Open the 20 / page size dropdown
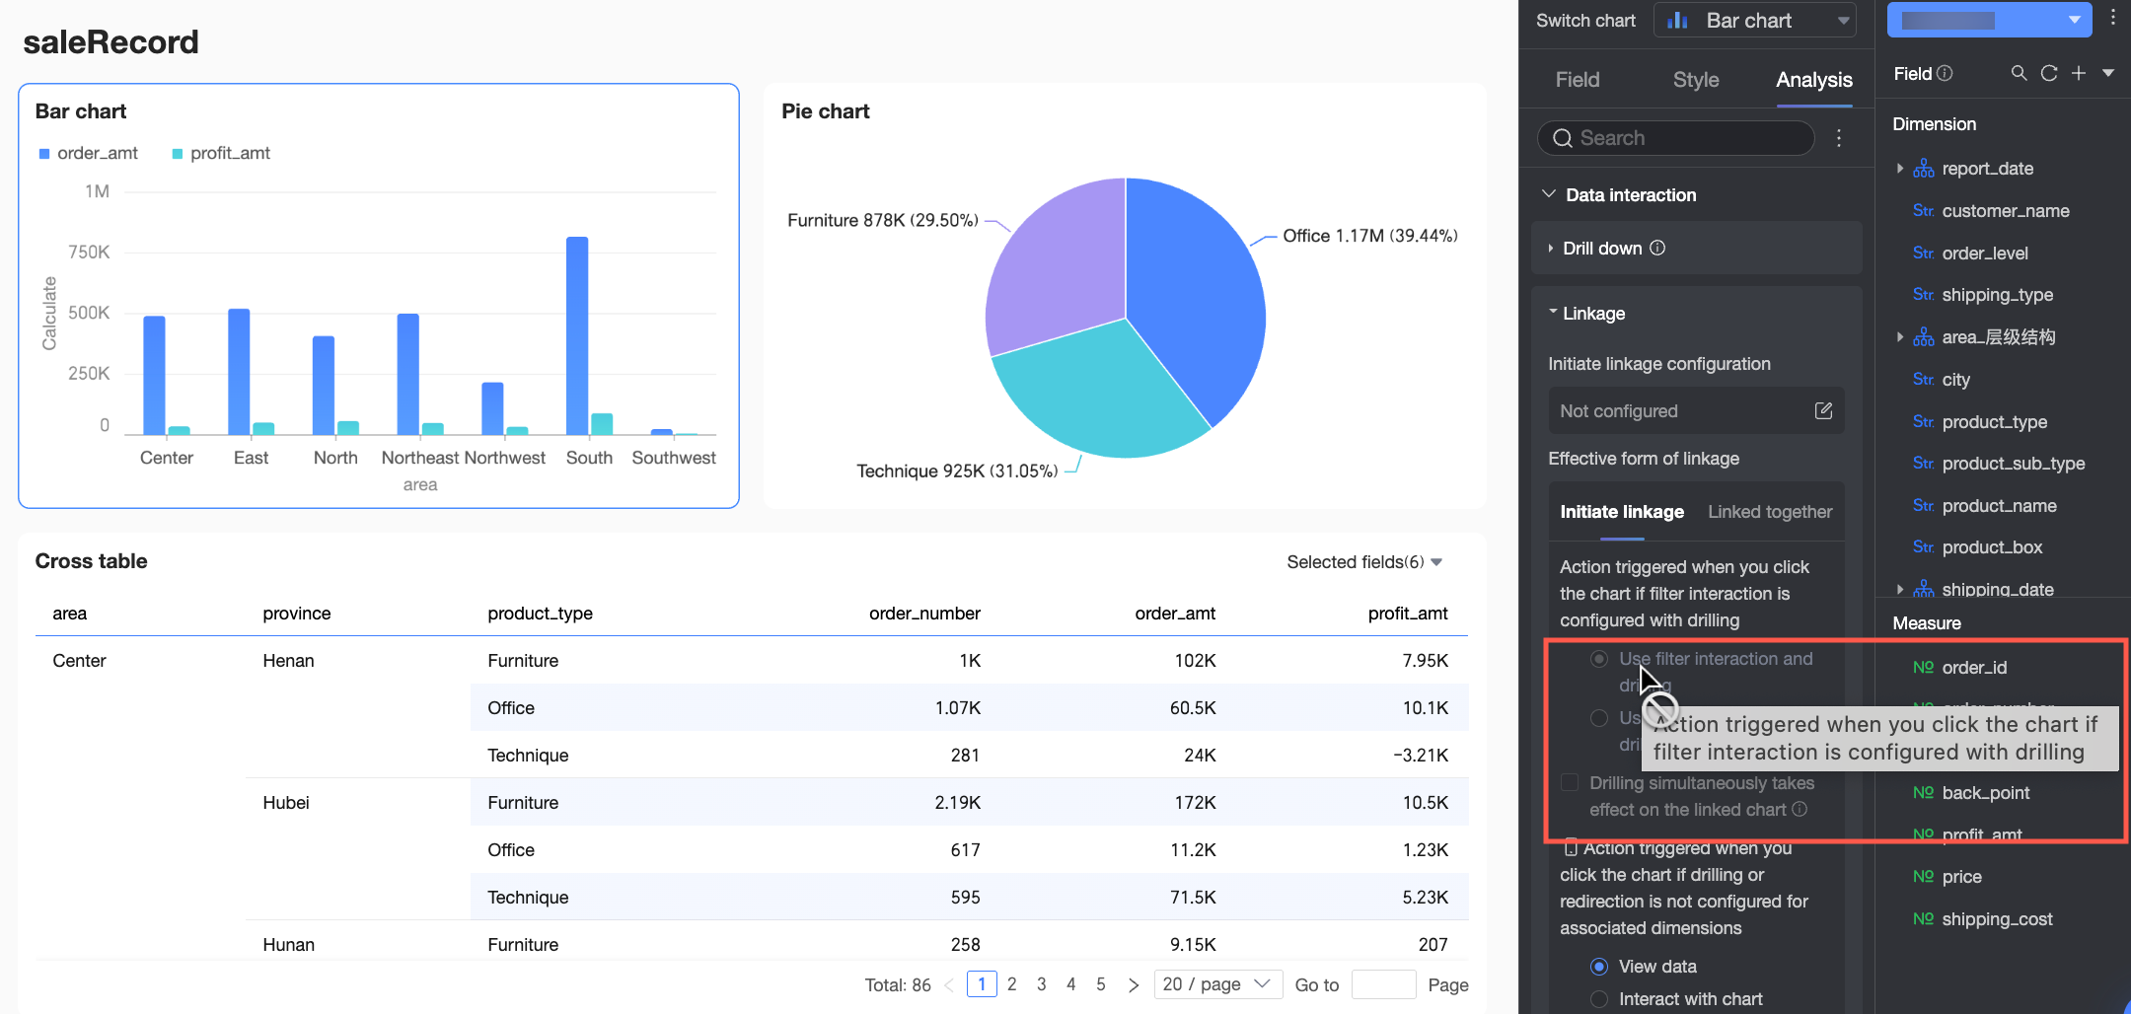Image resolution: width=2131 pixels, height=1014 pixels. coord(1217,984)
